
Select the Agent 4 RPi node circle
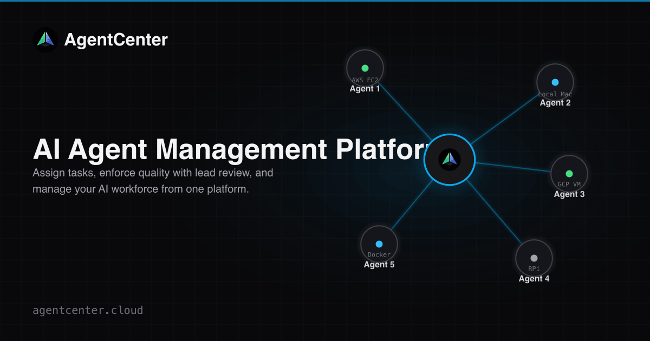(534, 258)
